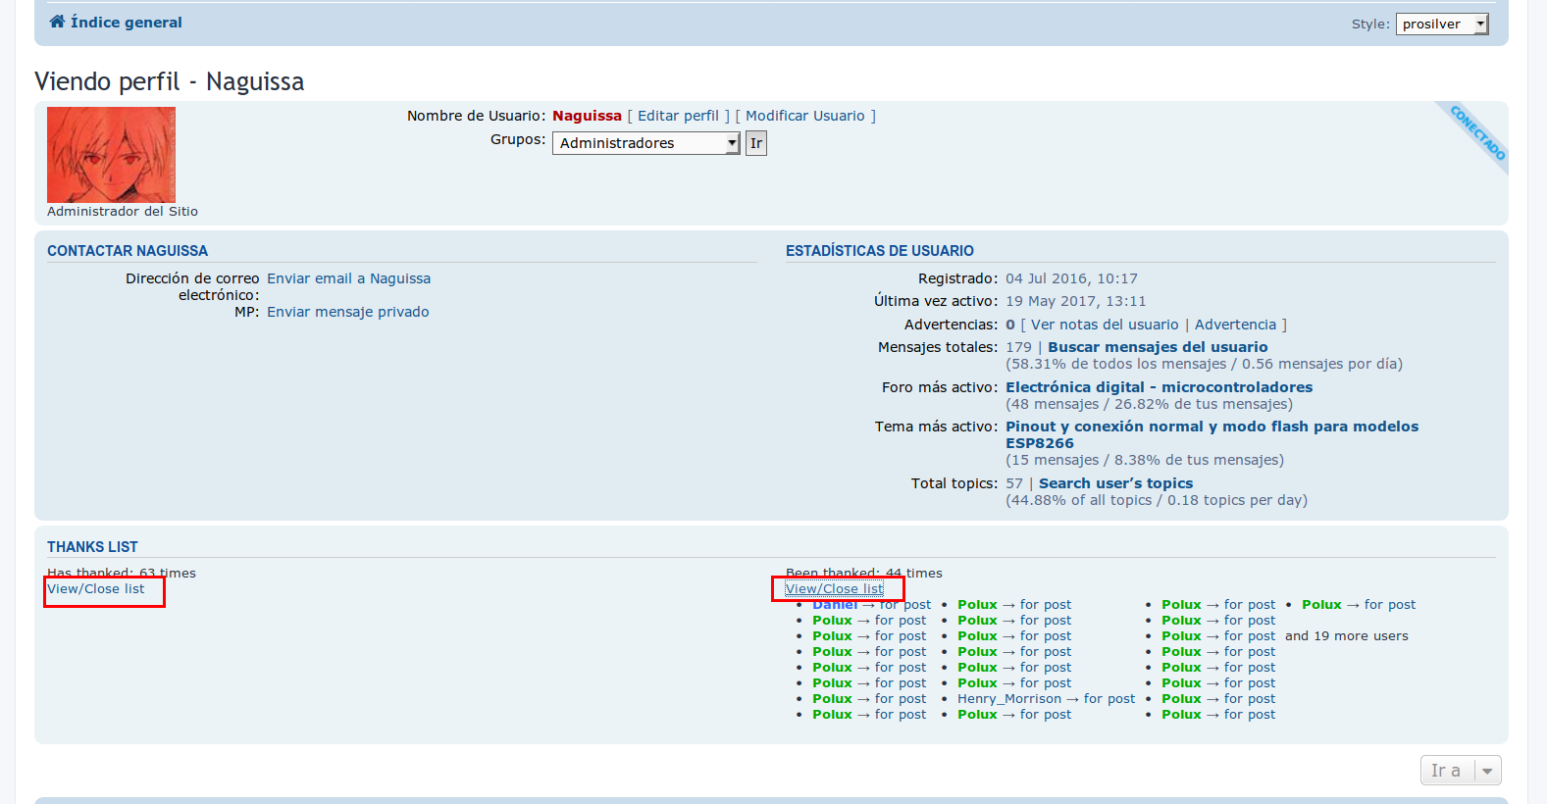Open the Style dropdown showing prosilver
This screenshot has height=804, width=1547.
(1441, 25)
